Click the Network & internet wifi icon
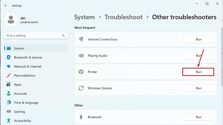223x125 pixels. point(9,66)
